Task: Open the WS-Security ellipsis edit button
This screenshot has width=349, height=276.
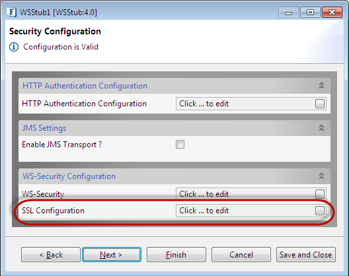Action: click(x=320, y=194)
